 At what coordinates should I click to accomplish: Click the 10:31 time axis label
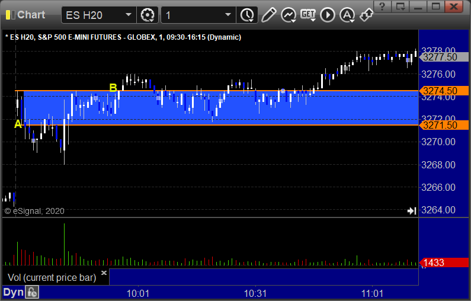point(255,293)
